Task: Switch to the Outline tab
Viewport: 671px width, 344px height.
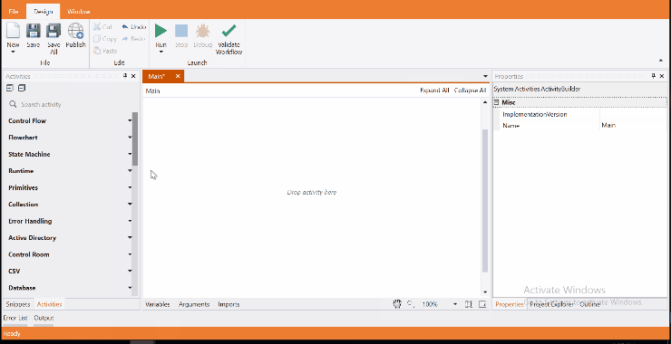Action: click(x=589, y=304)
